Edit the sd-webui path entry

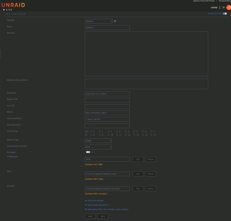click(x=138, y=189)
